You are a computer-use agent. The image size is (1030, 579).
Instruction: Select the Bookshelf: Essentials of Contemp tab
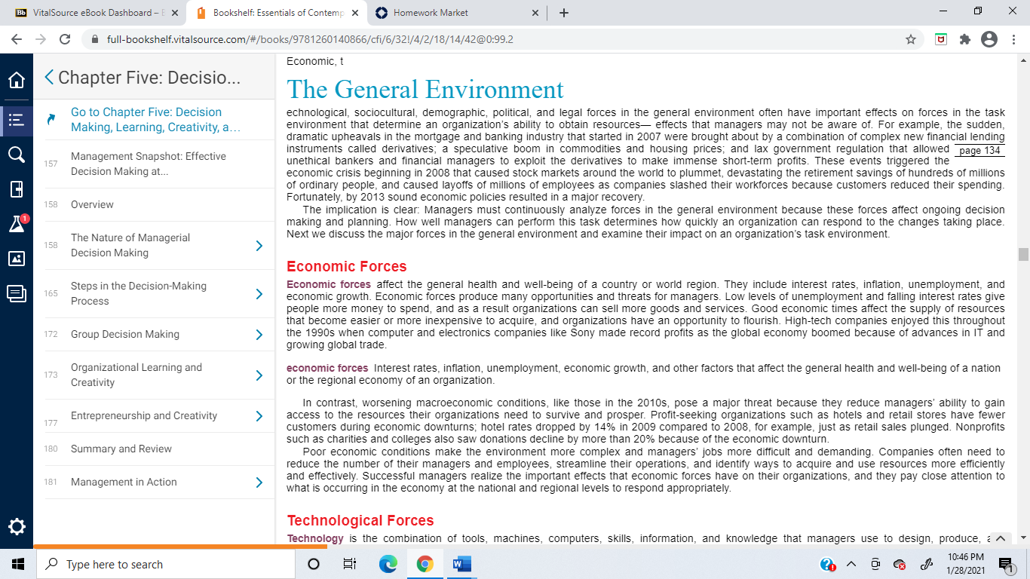[278, 13]
